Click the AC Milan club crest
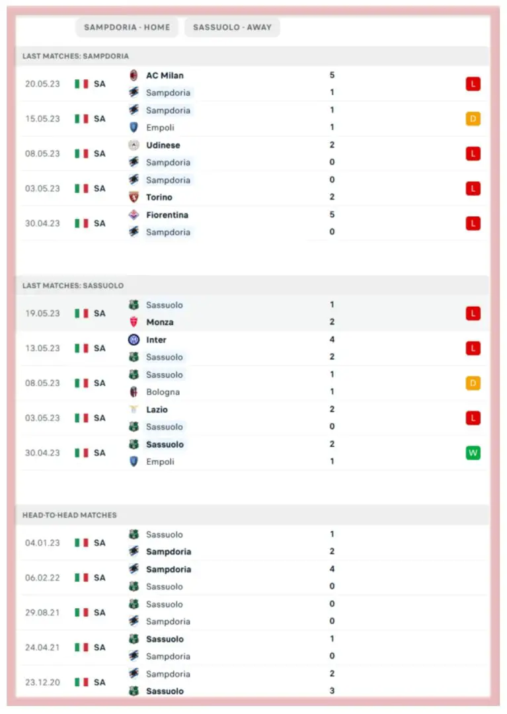 pyautogui.click(x=134, y=75)
